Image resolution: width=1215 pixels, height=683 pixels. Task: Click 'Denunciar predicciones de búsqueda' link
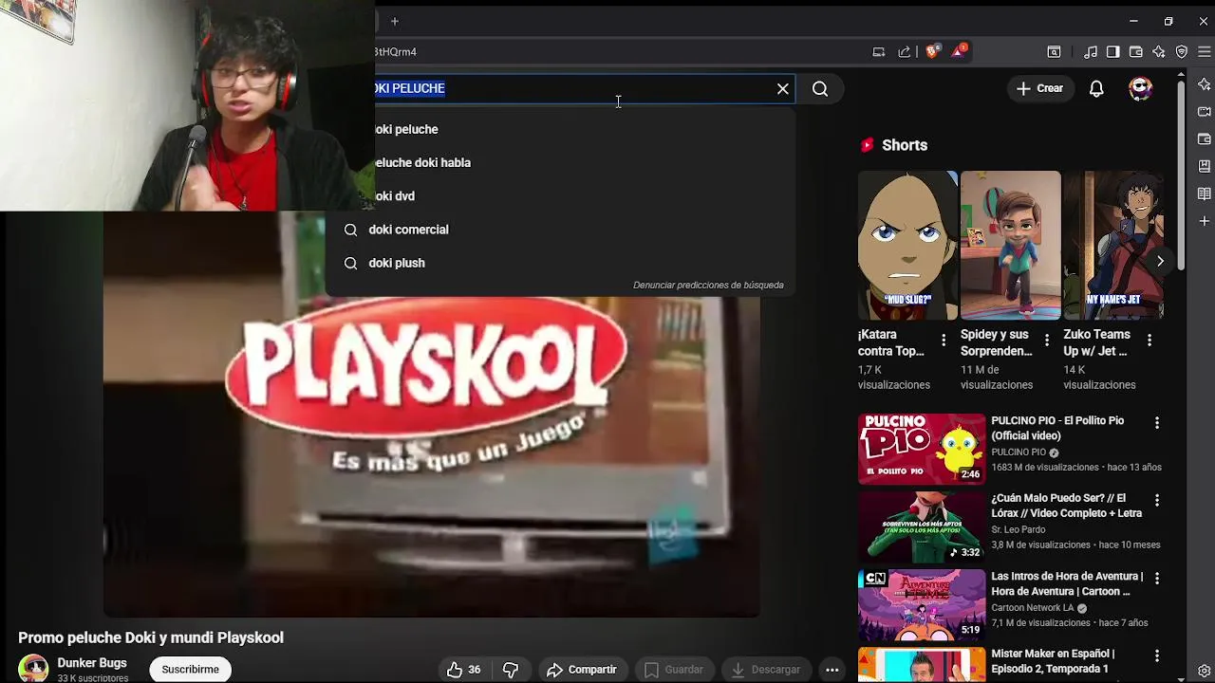click(708, 285)
